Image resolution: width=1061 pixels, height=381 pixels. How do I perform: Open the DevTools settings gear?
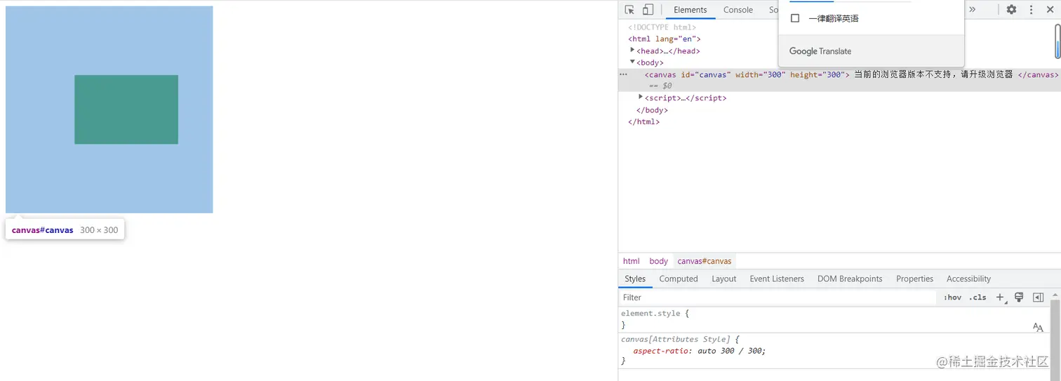[x=1011, y=10]
